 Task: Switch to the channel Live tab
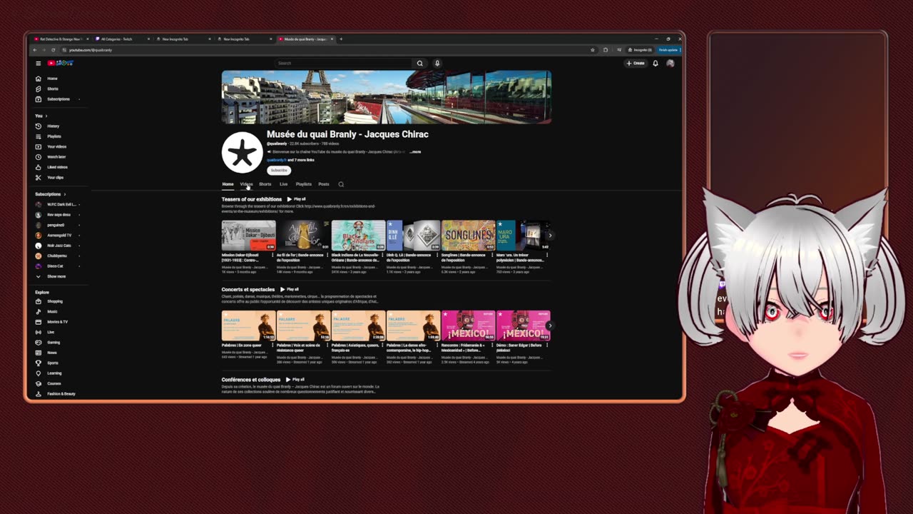click(283, 184)
